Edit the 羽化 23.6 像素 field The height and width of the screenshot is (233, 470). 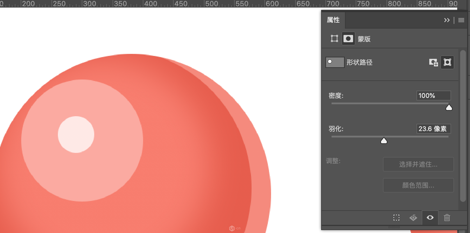pos(434,129)
